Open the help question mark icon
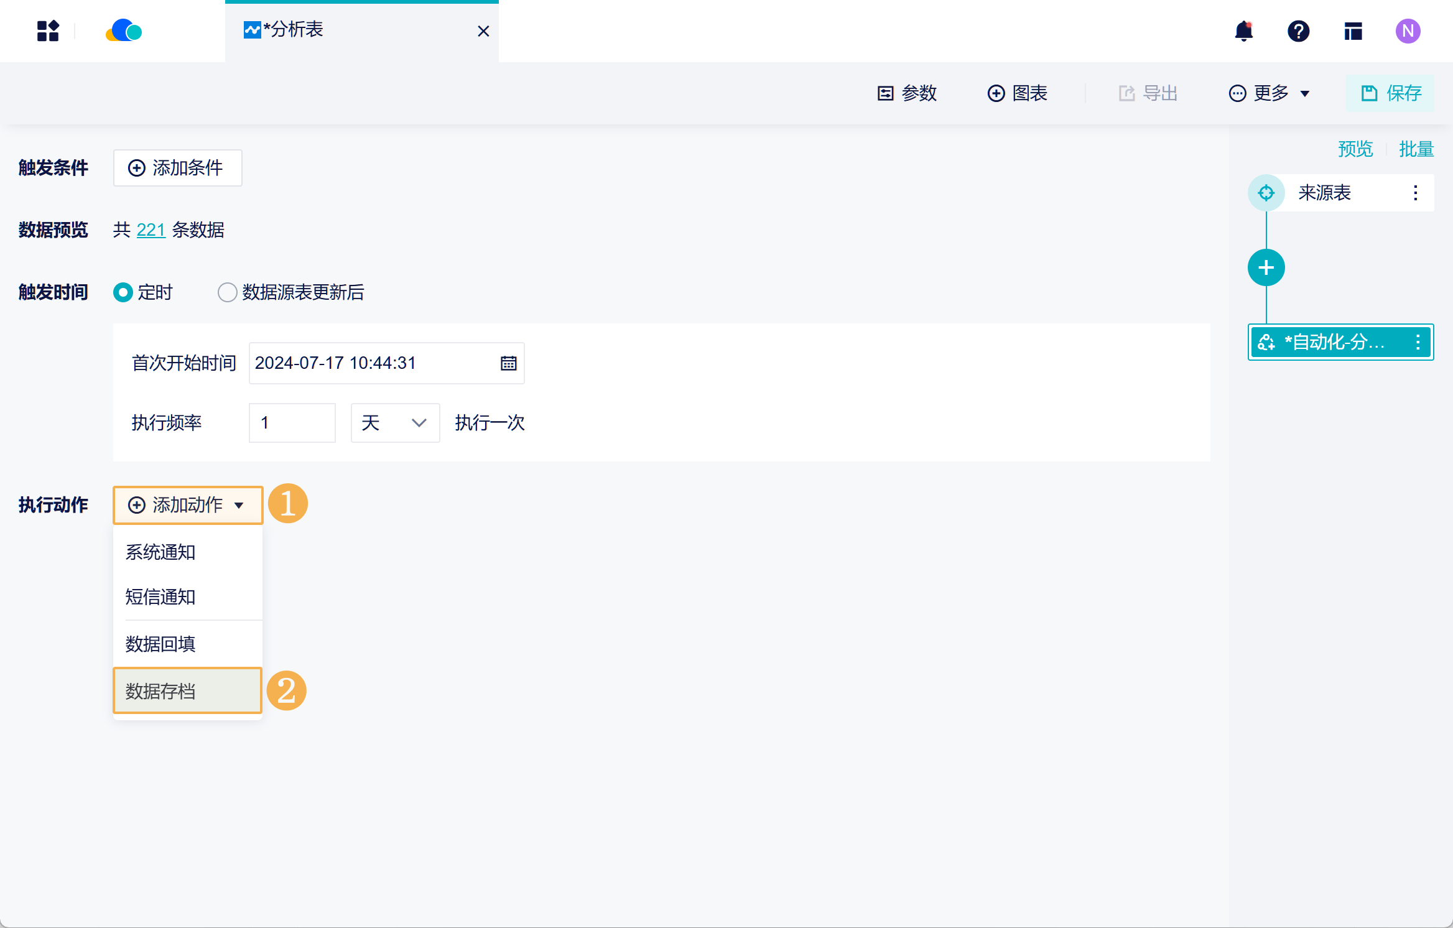This screenshot has width=1453, height=928. pyautogui.click(x=1298, y=30)
